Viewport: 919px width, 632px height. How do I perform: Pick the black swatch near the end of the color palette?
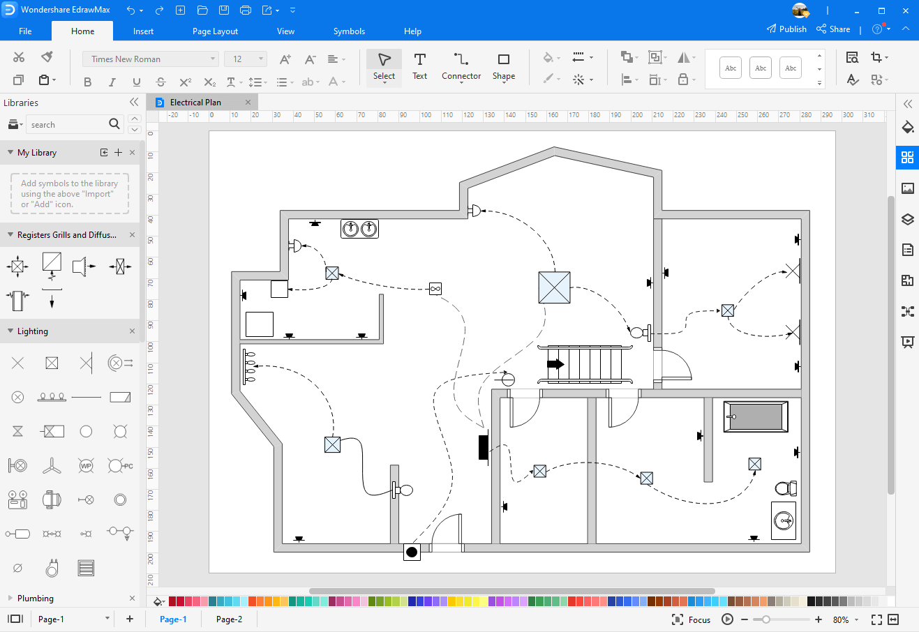click(812, 601)
